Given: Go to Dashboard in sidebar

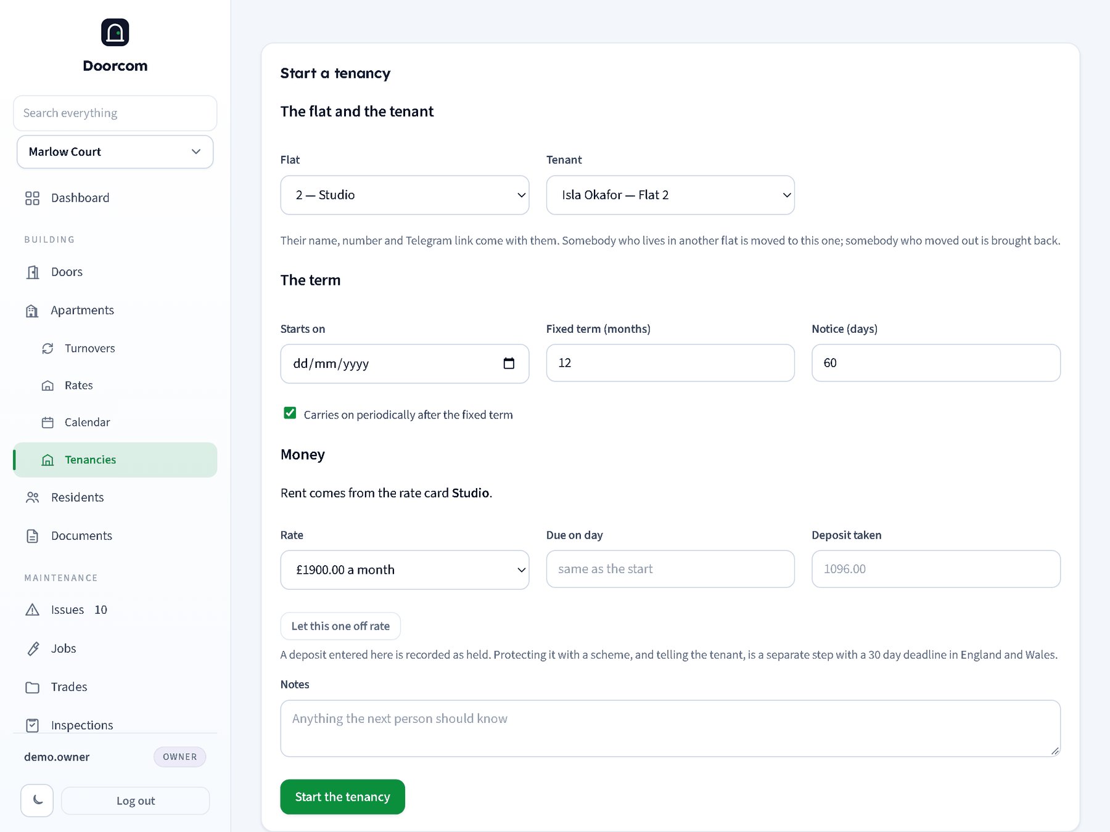Looking at the screenshot, I should pyautogui.click(x=115, y=198).
